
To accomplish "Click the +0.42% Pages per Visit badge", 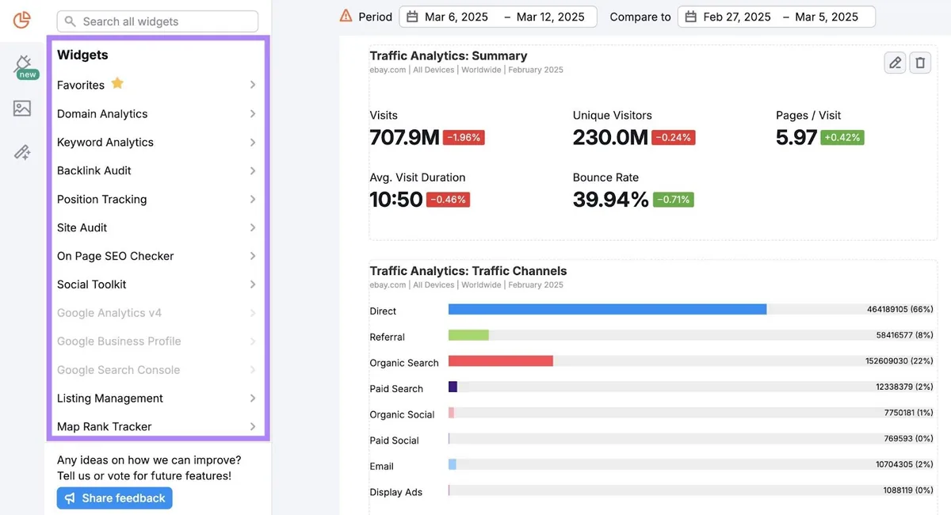I will pos(842,137).
